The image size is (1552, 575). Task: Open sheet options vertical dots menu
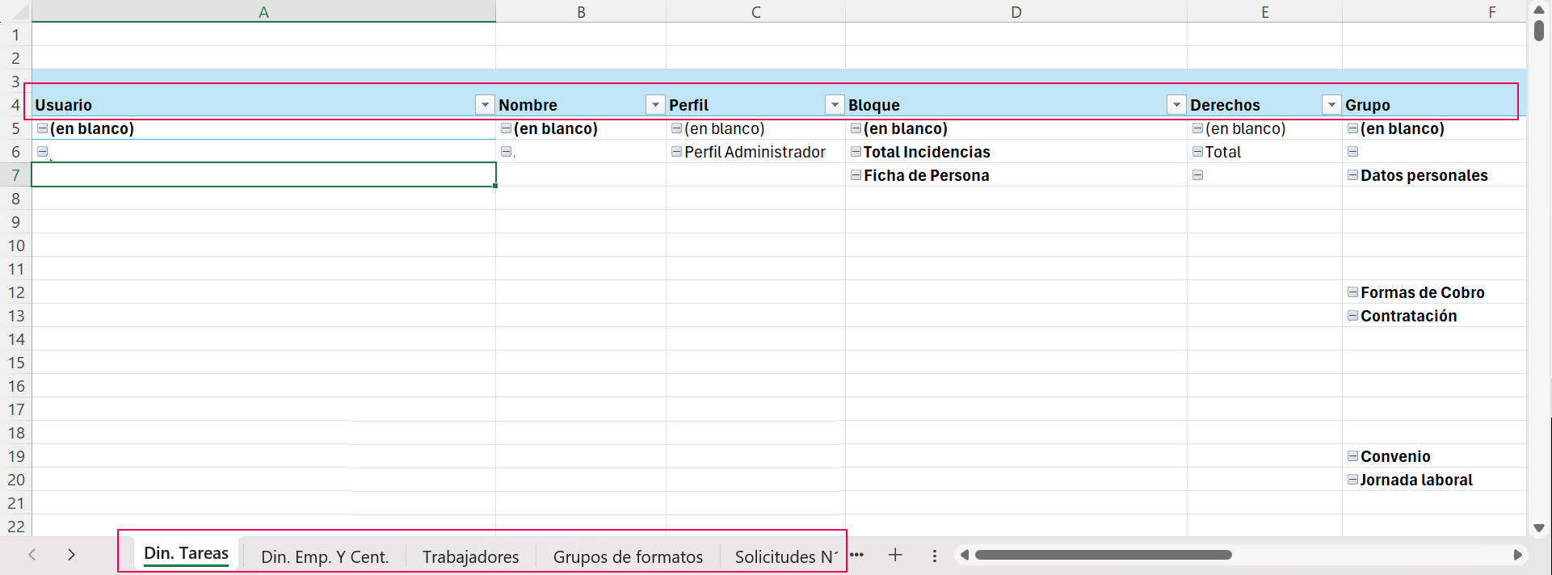pyautogui.click(x=935, y=556)
